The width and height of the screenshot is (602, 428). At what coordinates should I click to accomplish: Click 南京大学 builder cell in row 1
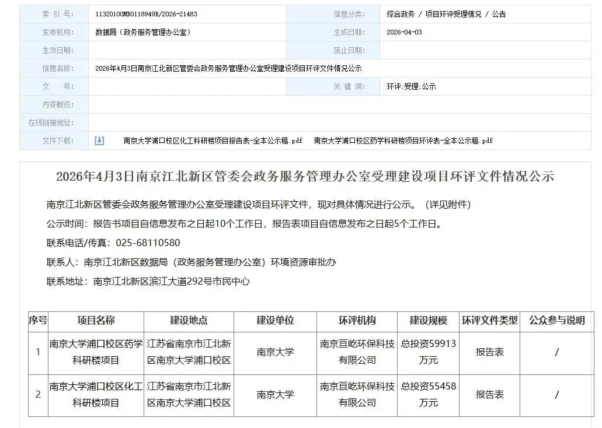pyautogui.click(x=275, y=353)
